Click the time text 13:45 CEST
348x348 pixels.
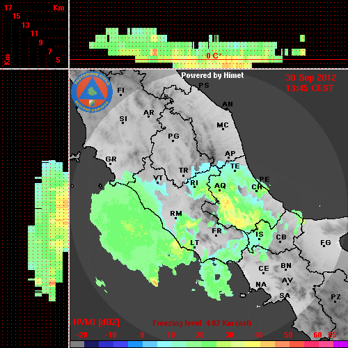click(x=310, y=88)
